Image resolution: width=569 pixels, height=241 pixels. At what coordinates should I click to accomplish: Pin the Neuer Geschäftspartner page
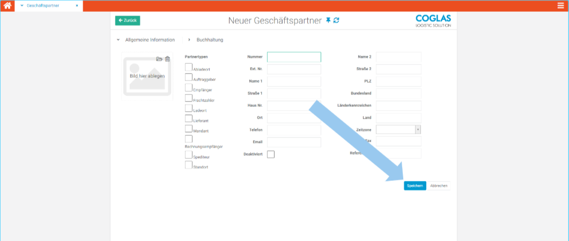pyautogui.click(x=328, y=20)
